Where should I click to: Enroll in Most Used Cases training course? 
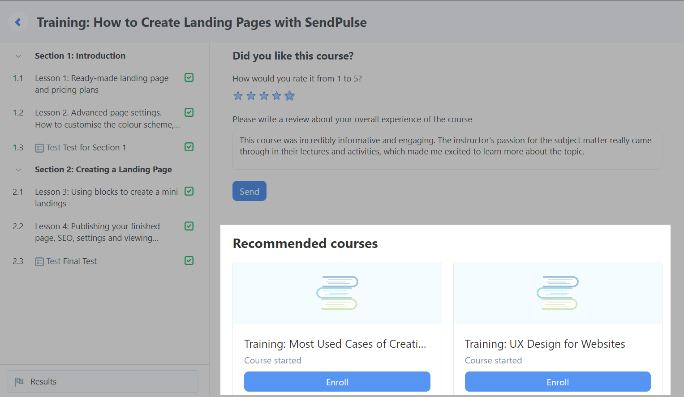337,382
